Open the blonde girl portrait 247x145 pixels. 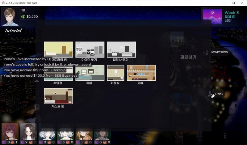pyautogui.click(x=84, y=132)
